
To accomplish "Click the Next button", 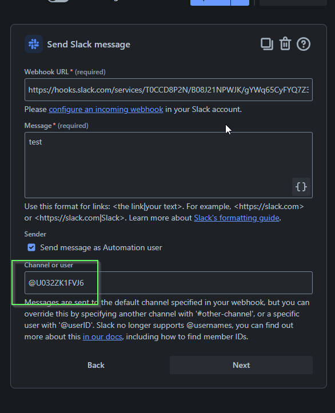I will pyautogui.click(x=241, y=365).
